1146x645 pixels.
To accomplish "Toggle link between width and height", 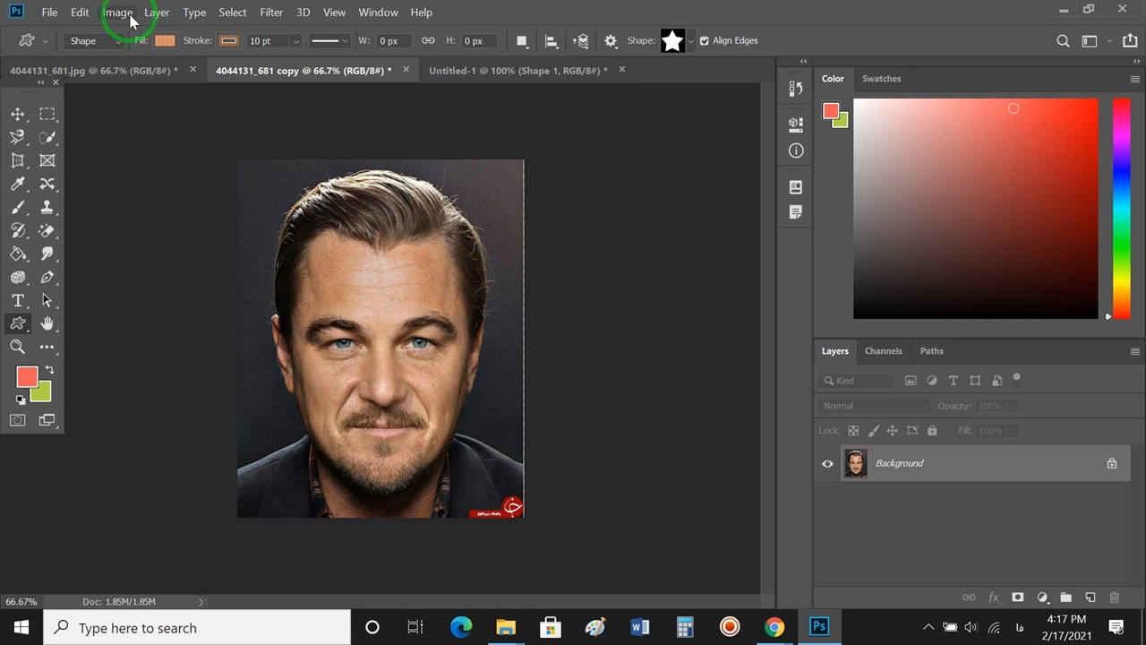I will tap(428, 40).
